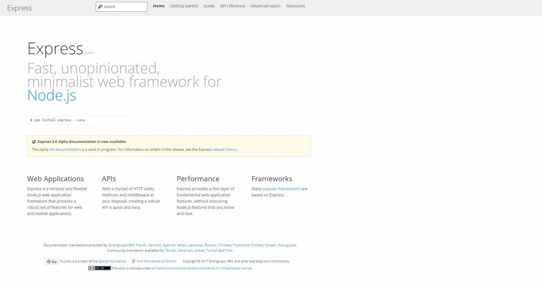The height and width of the screenshot is (286, 542).
Task: Click the Creative Commons license badge
Action: pos(99,268)
